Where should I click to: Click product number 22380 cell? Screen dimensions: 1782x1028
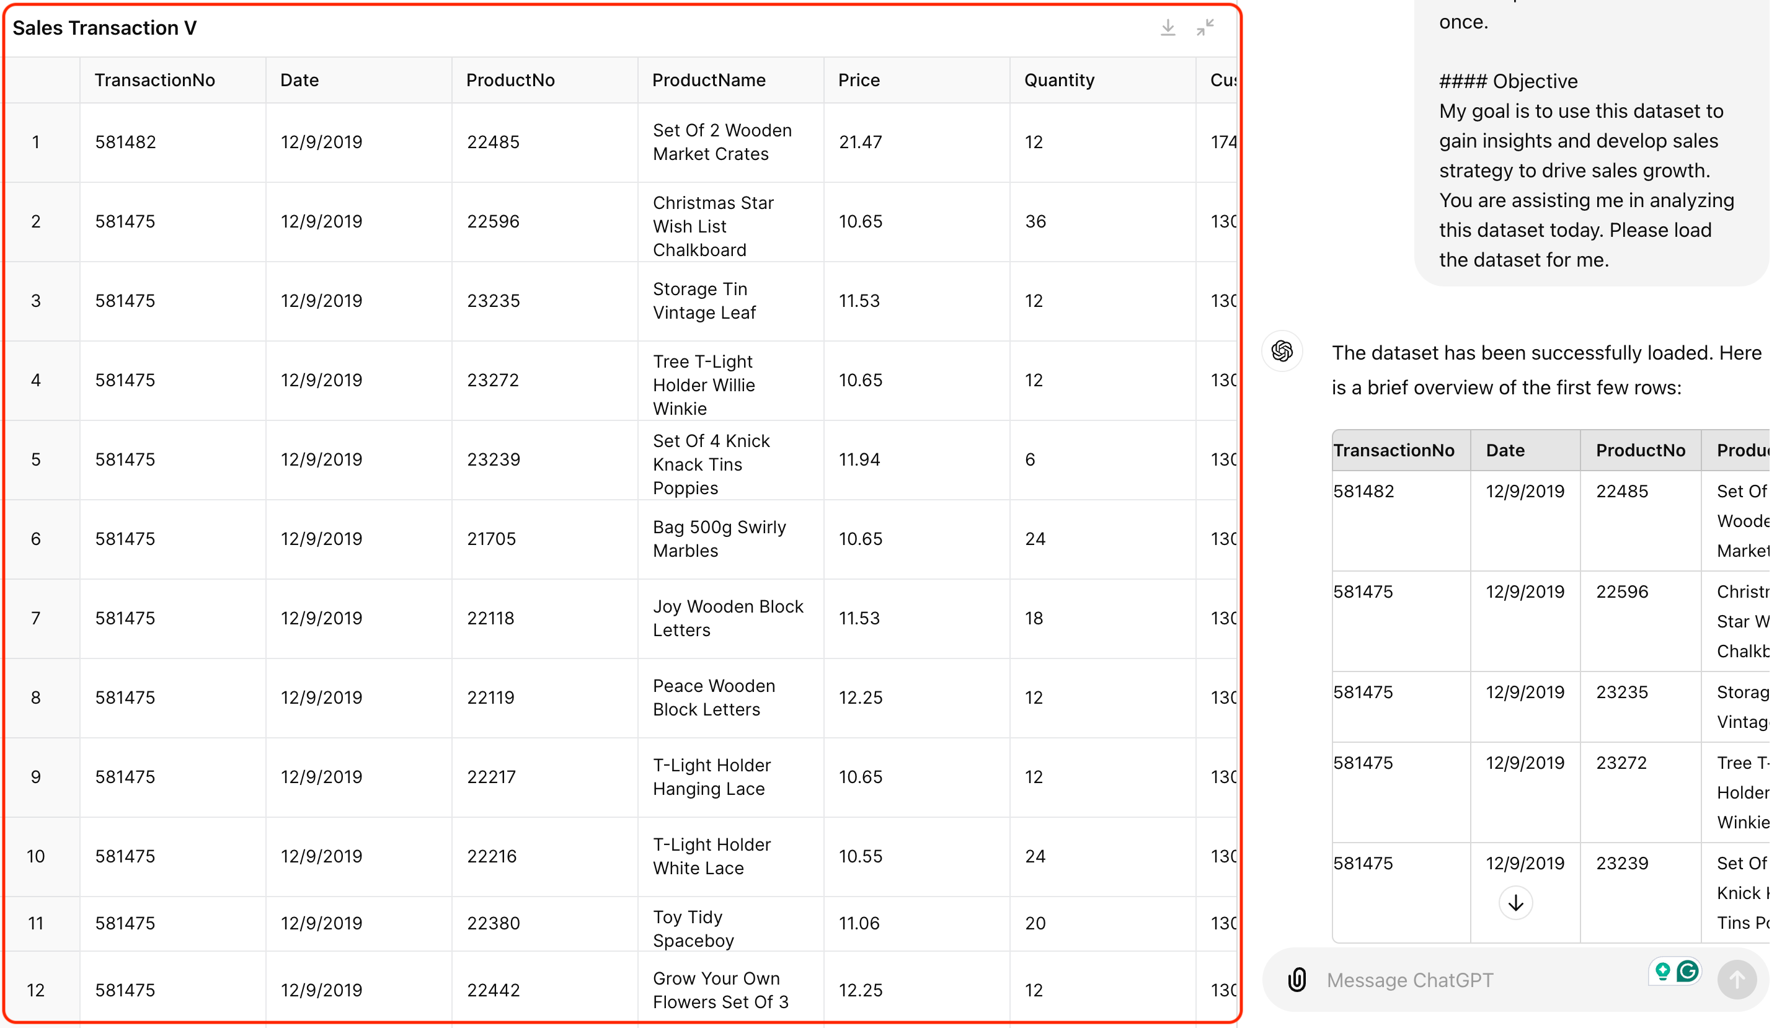point(493,923)
